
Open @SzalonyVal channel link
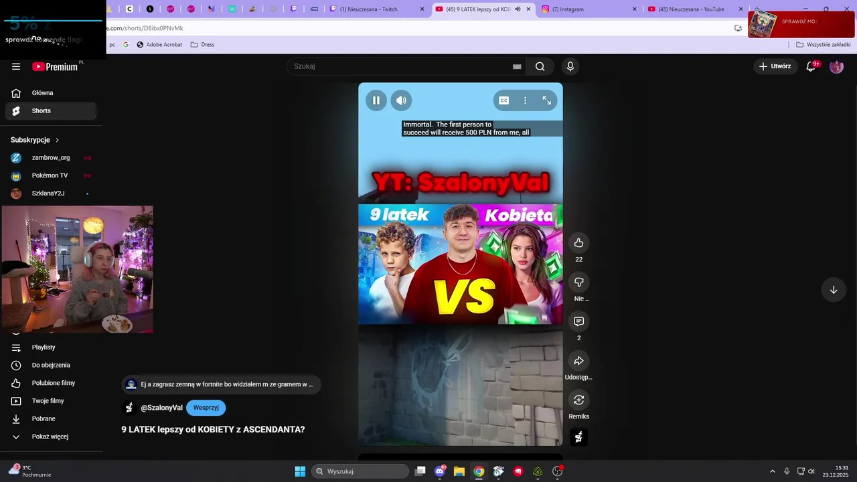click(x=161, y=408)
